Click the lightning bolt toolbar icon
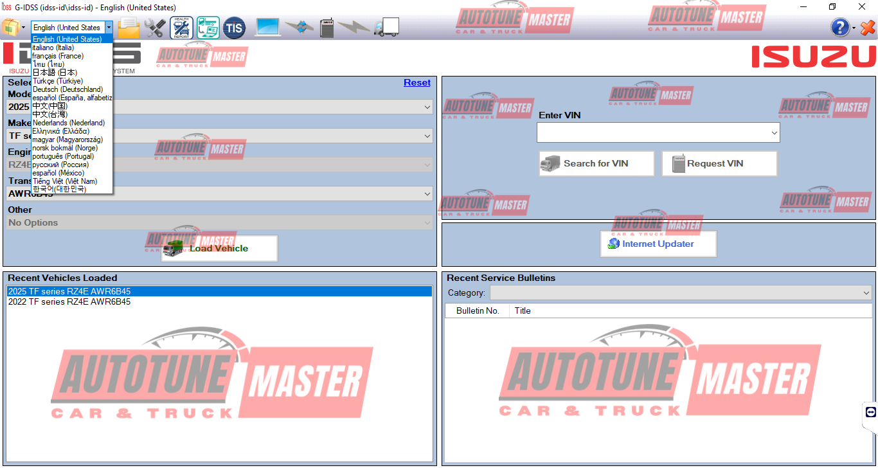The width and height of the screenshot is (878, 468). (354, 28)
